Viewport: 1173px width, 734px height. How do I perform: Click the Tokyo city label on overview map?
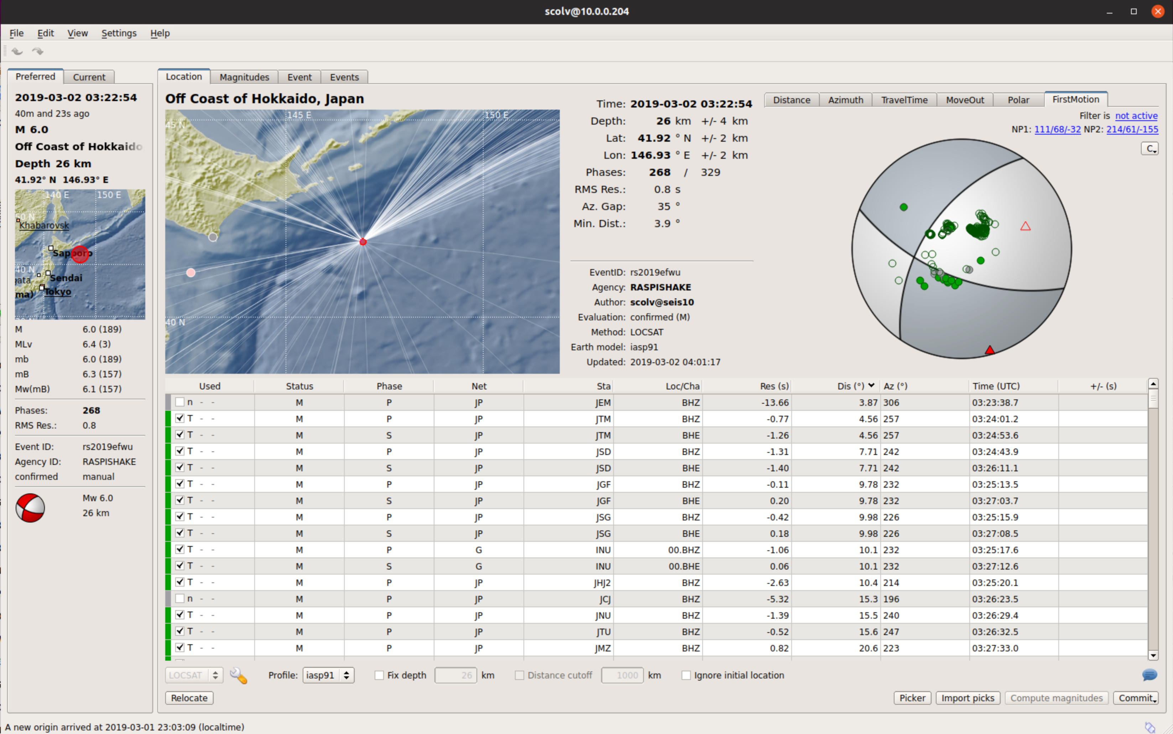coord(58,292)
